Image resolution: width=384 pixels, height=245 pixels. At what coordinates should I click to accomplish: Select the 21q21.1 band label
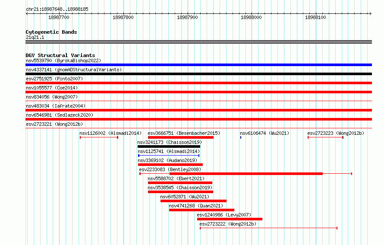[x=35, y=37]
